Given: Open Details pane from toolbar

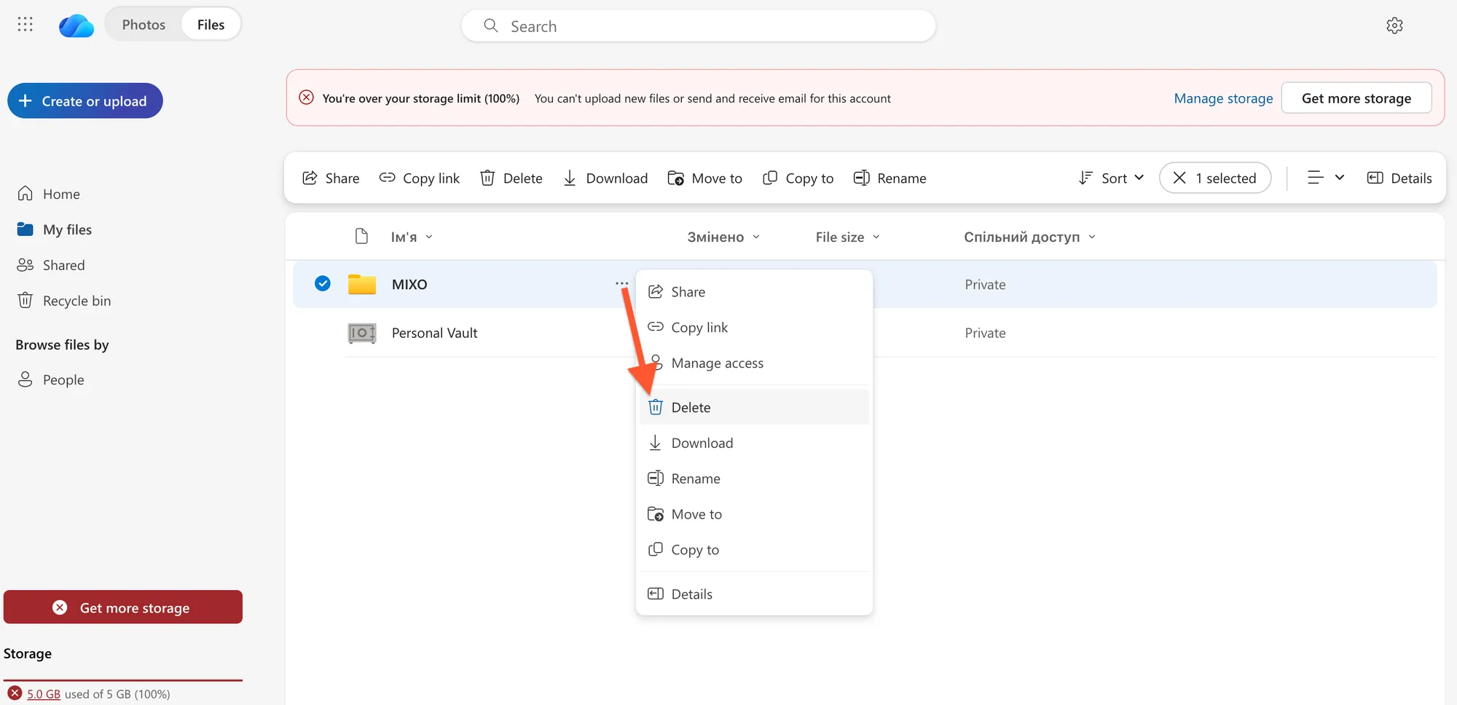Looking at the screenshot, I should click(x=1399, y=178).
